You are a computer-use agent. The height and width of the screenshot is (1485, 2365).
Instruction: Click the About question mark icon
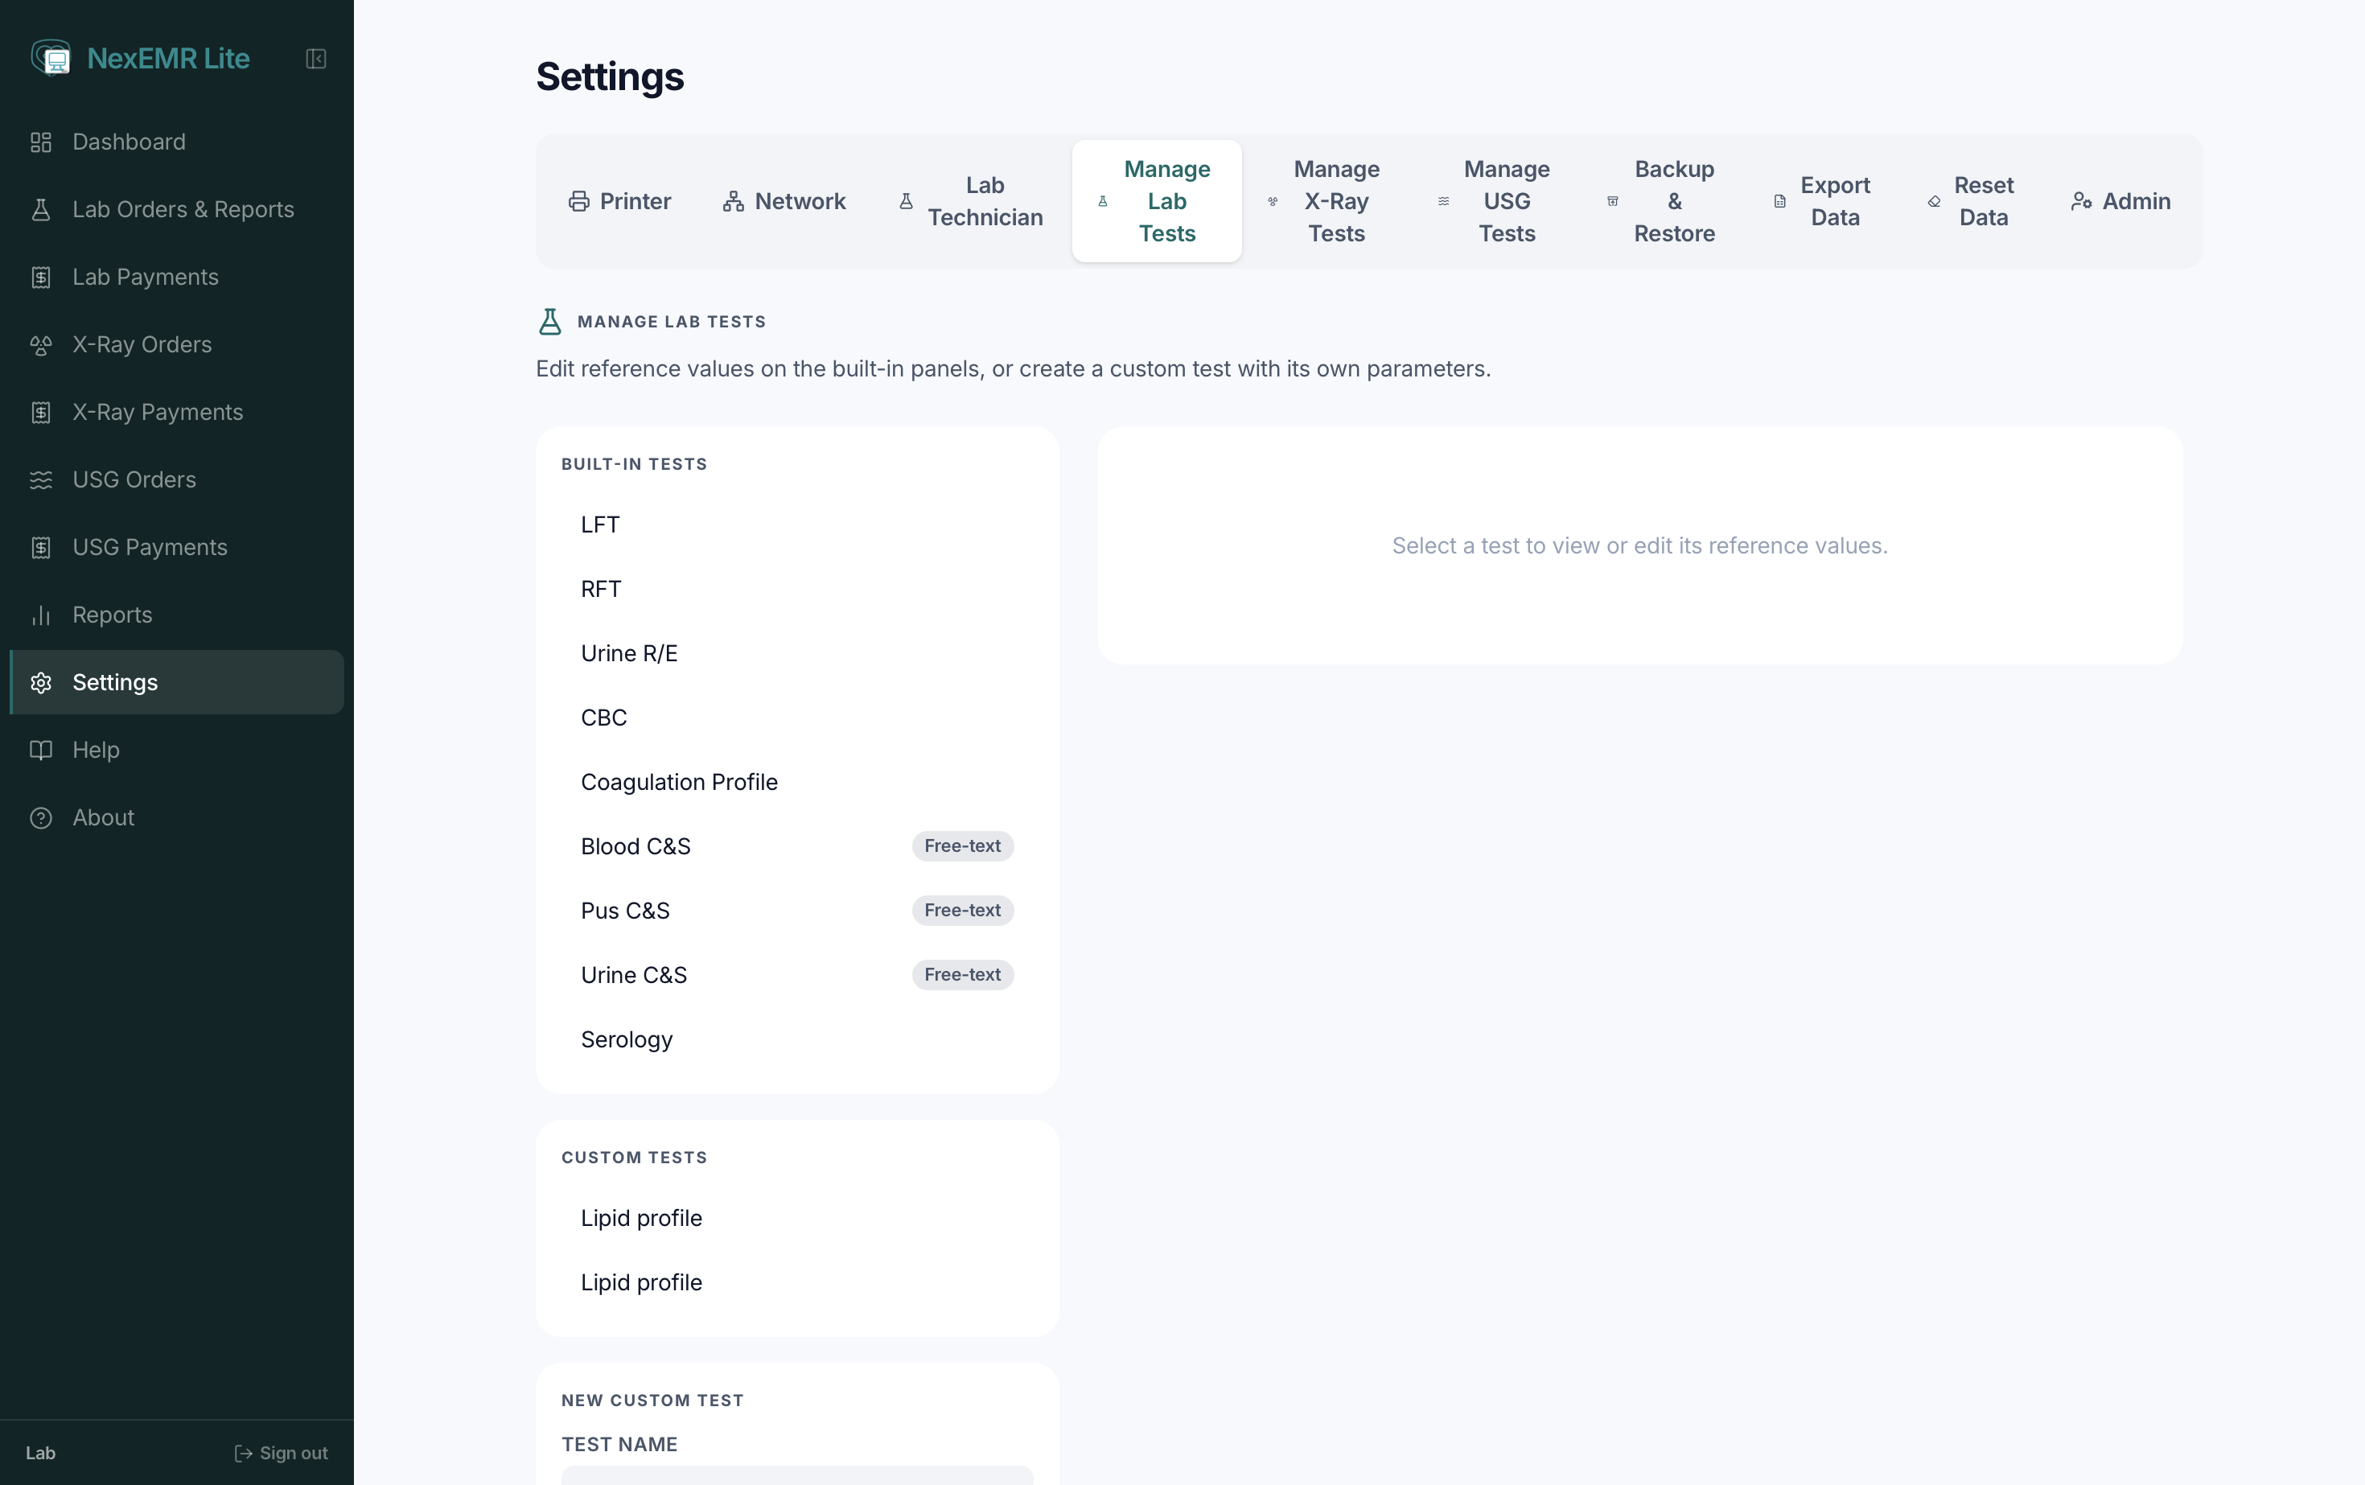coord(41,817)
